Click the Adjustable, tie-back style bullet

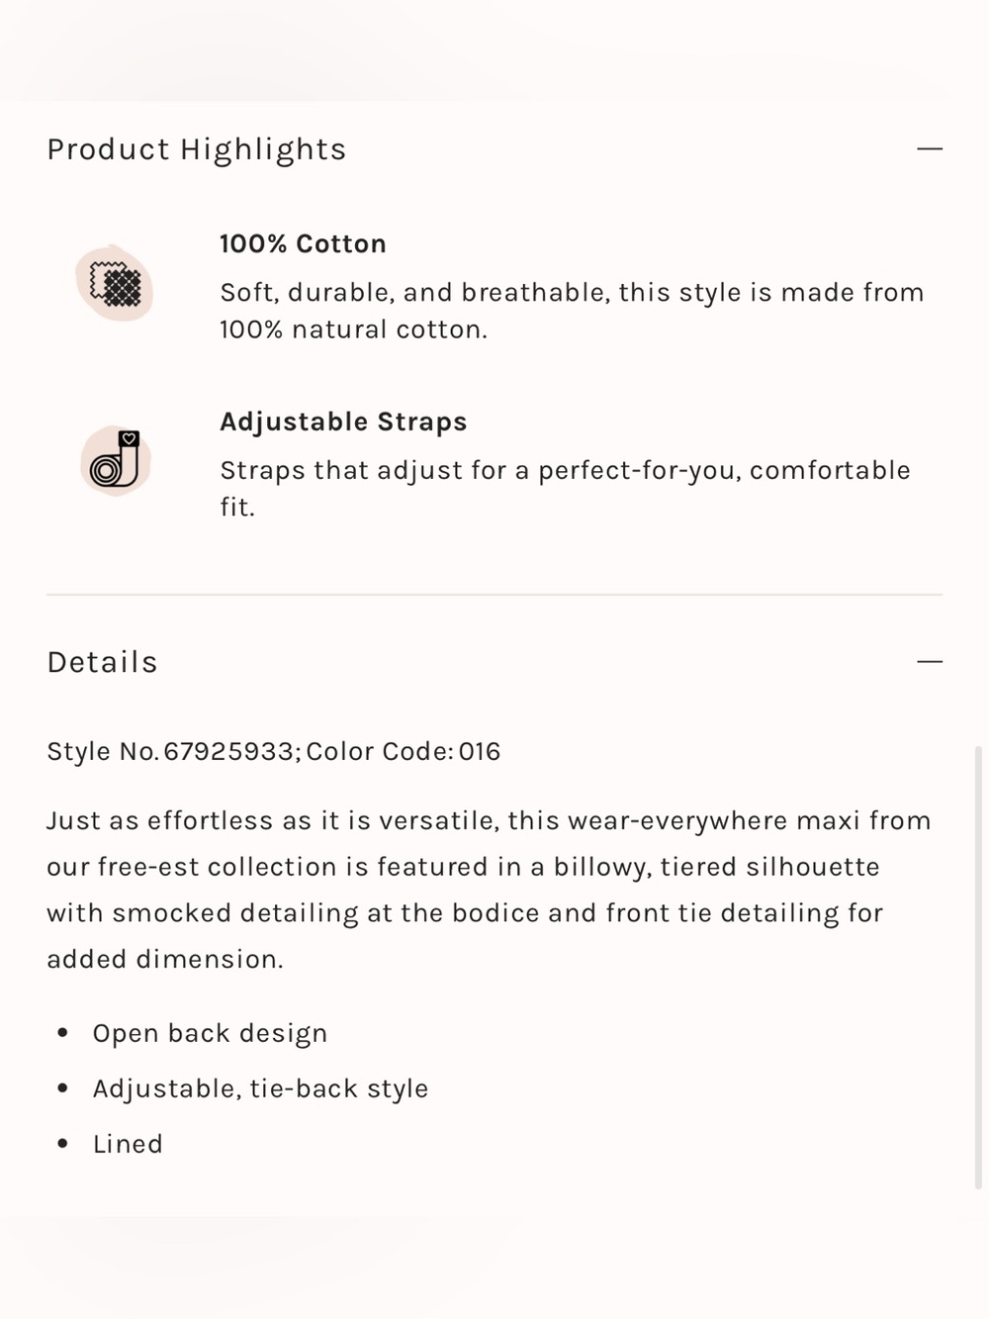[x=260, y=1088]
